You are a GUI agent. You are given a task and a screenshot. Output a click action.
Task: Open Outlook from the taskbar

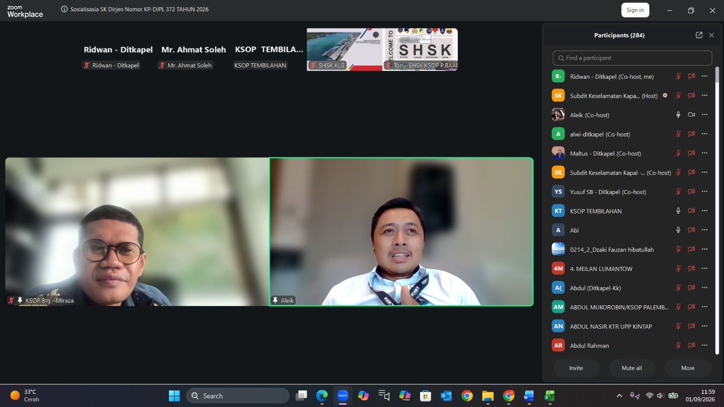click(x=446, y=396)
